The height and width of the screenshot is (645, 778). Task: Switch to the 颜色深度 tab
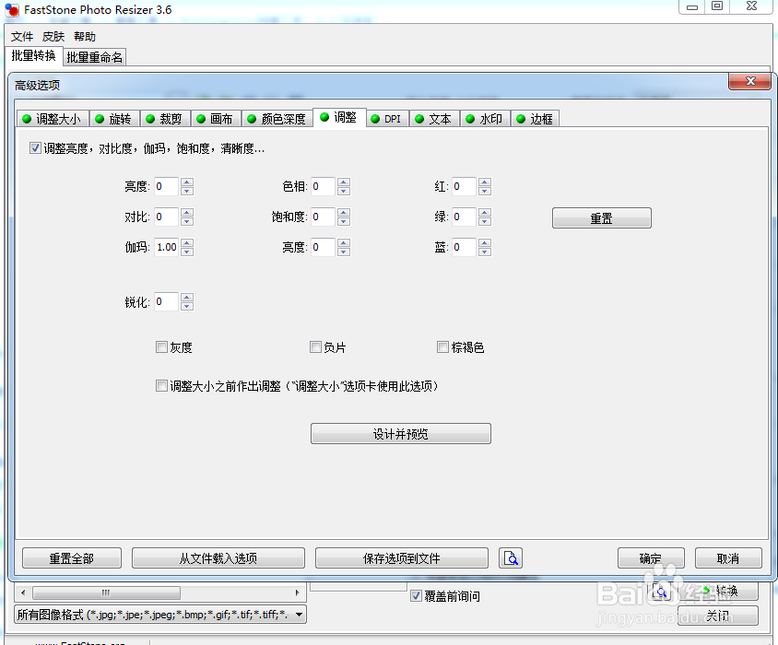(277, 119)
